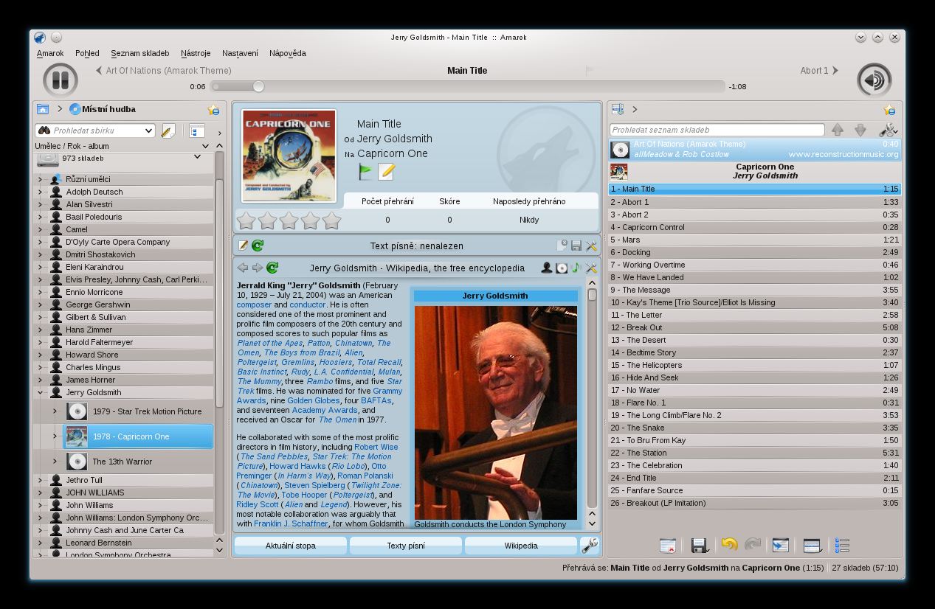The height and width of the screenshot is (609, 935).
Task: Go to previous track Art Of Nations
Action: 164,71
